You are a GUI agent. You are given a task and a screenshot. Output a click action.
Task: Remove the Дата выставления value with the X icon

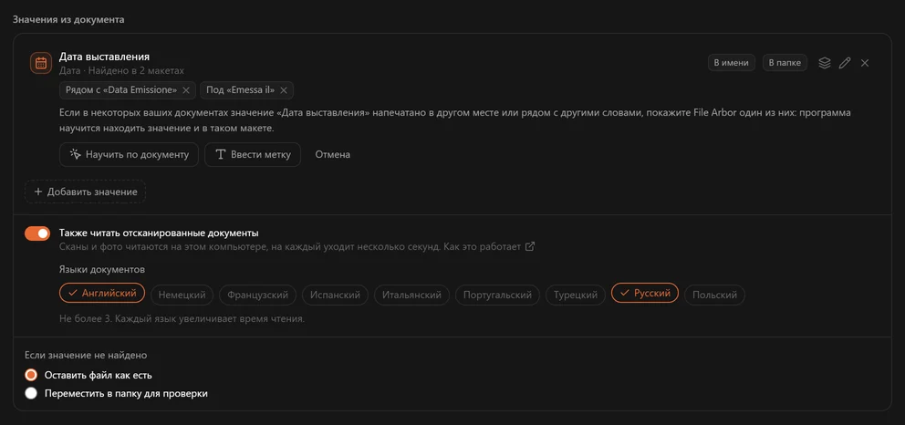[865, 63]
